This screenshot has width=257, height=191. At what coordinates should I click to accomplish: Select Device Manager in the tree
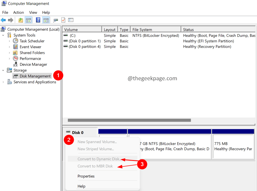(33, 64)
